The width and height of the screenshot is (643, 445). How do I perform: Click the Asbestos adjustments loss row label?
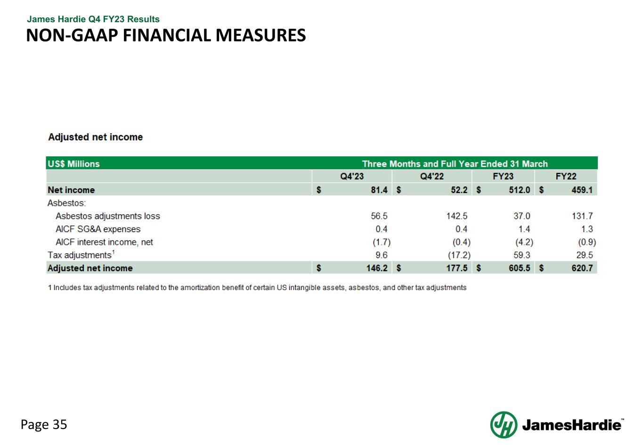[x=108, y=216]
